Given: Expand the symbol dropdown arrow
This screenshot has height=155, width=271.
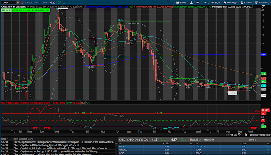Looking at the screenshot, I should [18, 3].
